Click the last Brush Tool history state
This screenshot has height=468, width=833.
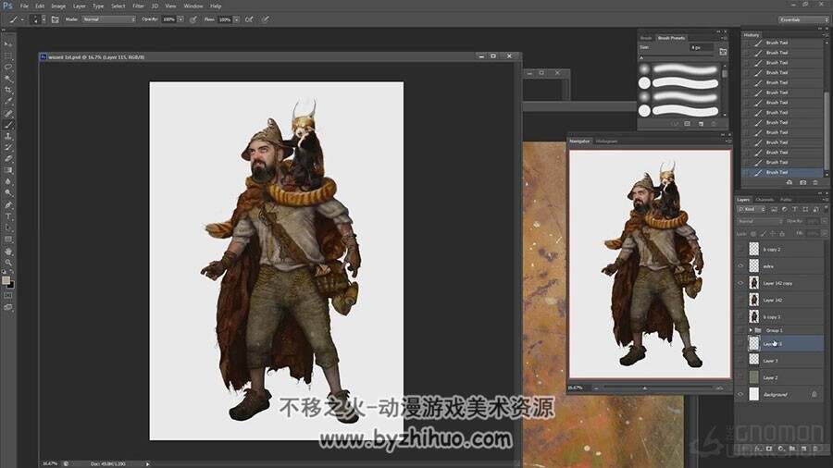(782, 172)
